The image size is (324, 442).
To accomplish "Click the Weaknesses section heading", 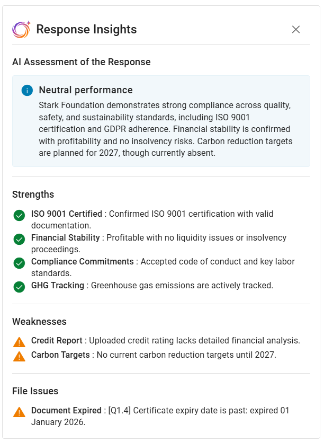I will click(x=39, y=322).
